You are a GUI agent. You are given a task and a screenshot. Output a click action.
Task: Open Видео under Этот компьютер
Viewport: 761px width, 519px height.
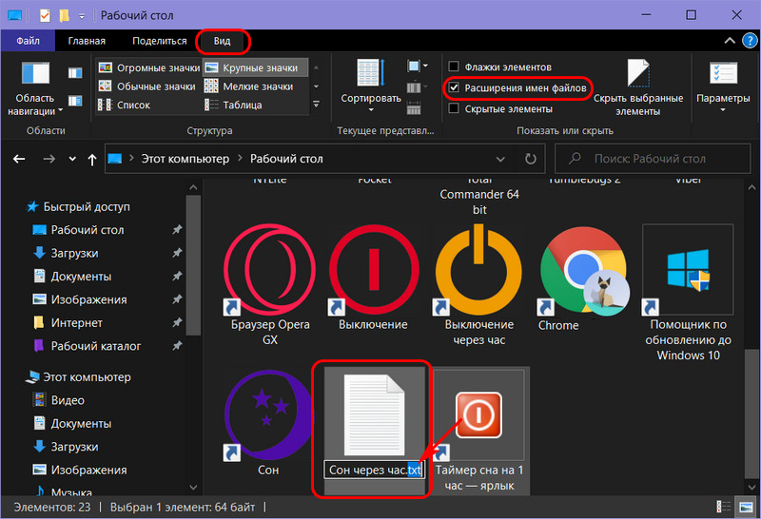(68, 400)
